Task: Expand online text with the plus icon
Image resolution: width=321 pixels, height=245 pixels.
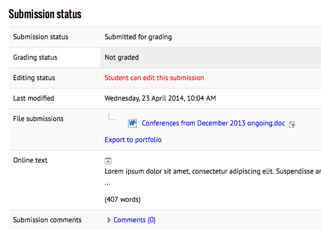Action: tap(108, 161)
